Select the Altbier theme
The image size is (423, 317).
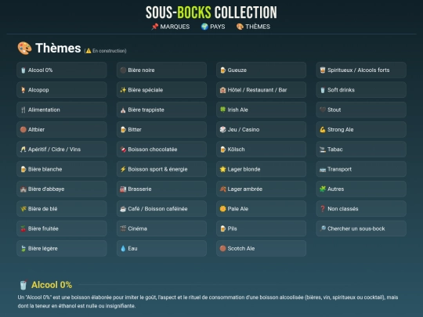tap(62, 129)
